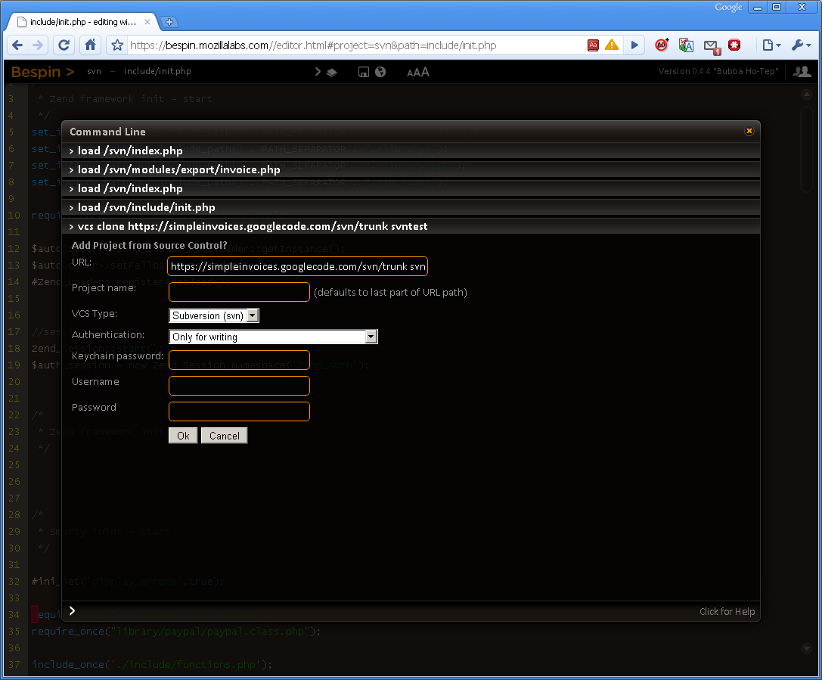Open the VCS Type dropdown
The height and width of the screenshot is (680, 822).
point(214,315)
